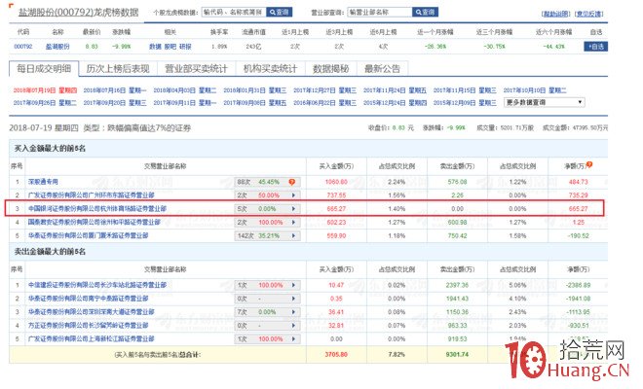Select date 2018年07月19日 星期四
This screenshot has width=643, height=389.
(x=45, y=90)
